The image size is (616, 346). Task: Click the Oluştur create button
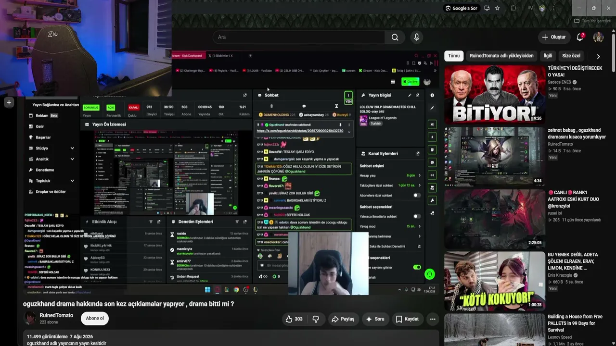click(x=554, y=37)
